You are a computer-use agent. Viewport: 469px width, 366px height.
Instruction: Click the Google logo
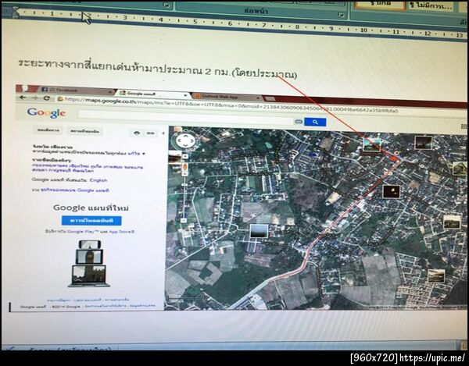(46, 113)
